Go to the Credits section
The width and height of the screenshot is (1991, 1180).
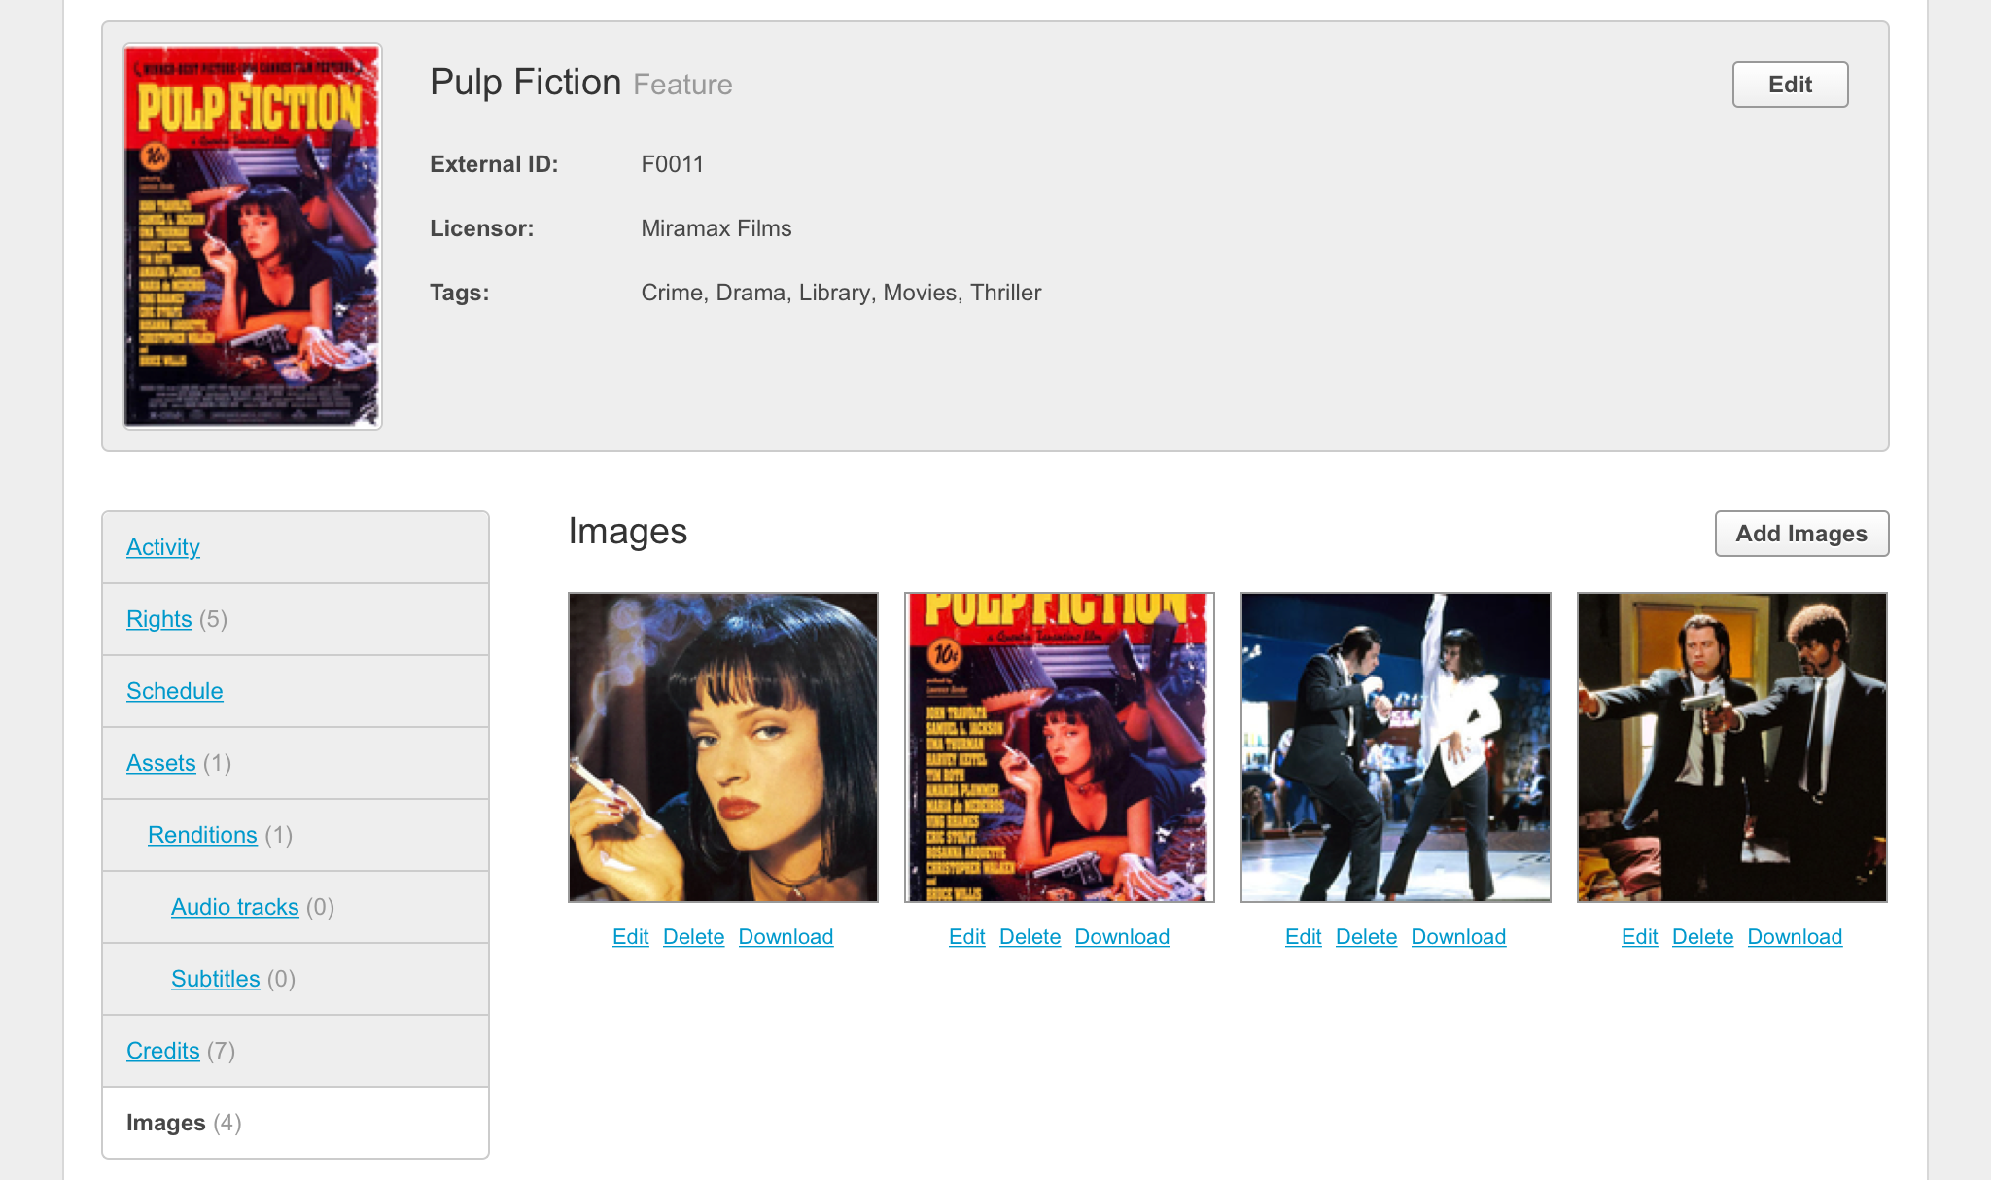coord(162,1051)
